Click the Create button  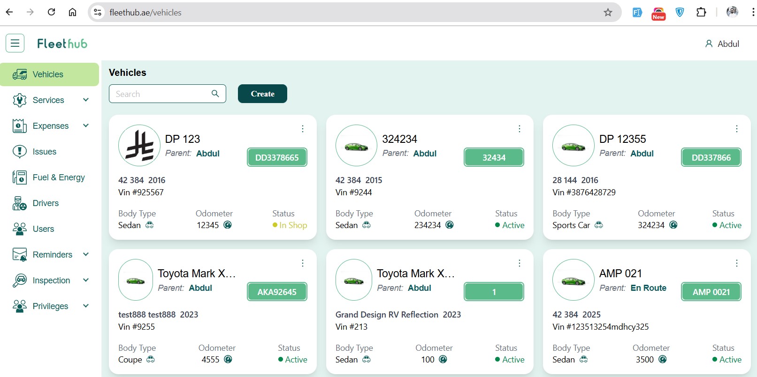(x=262, y=94)
